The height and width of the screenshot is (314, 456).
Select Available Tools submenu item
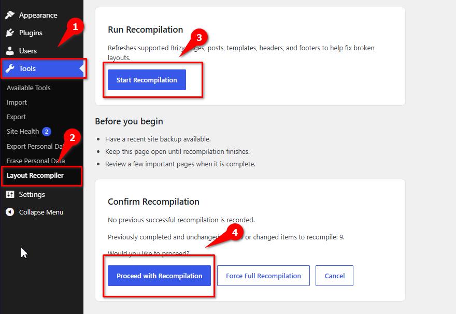tap(28, 88)
